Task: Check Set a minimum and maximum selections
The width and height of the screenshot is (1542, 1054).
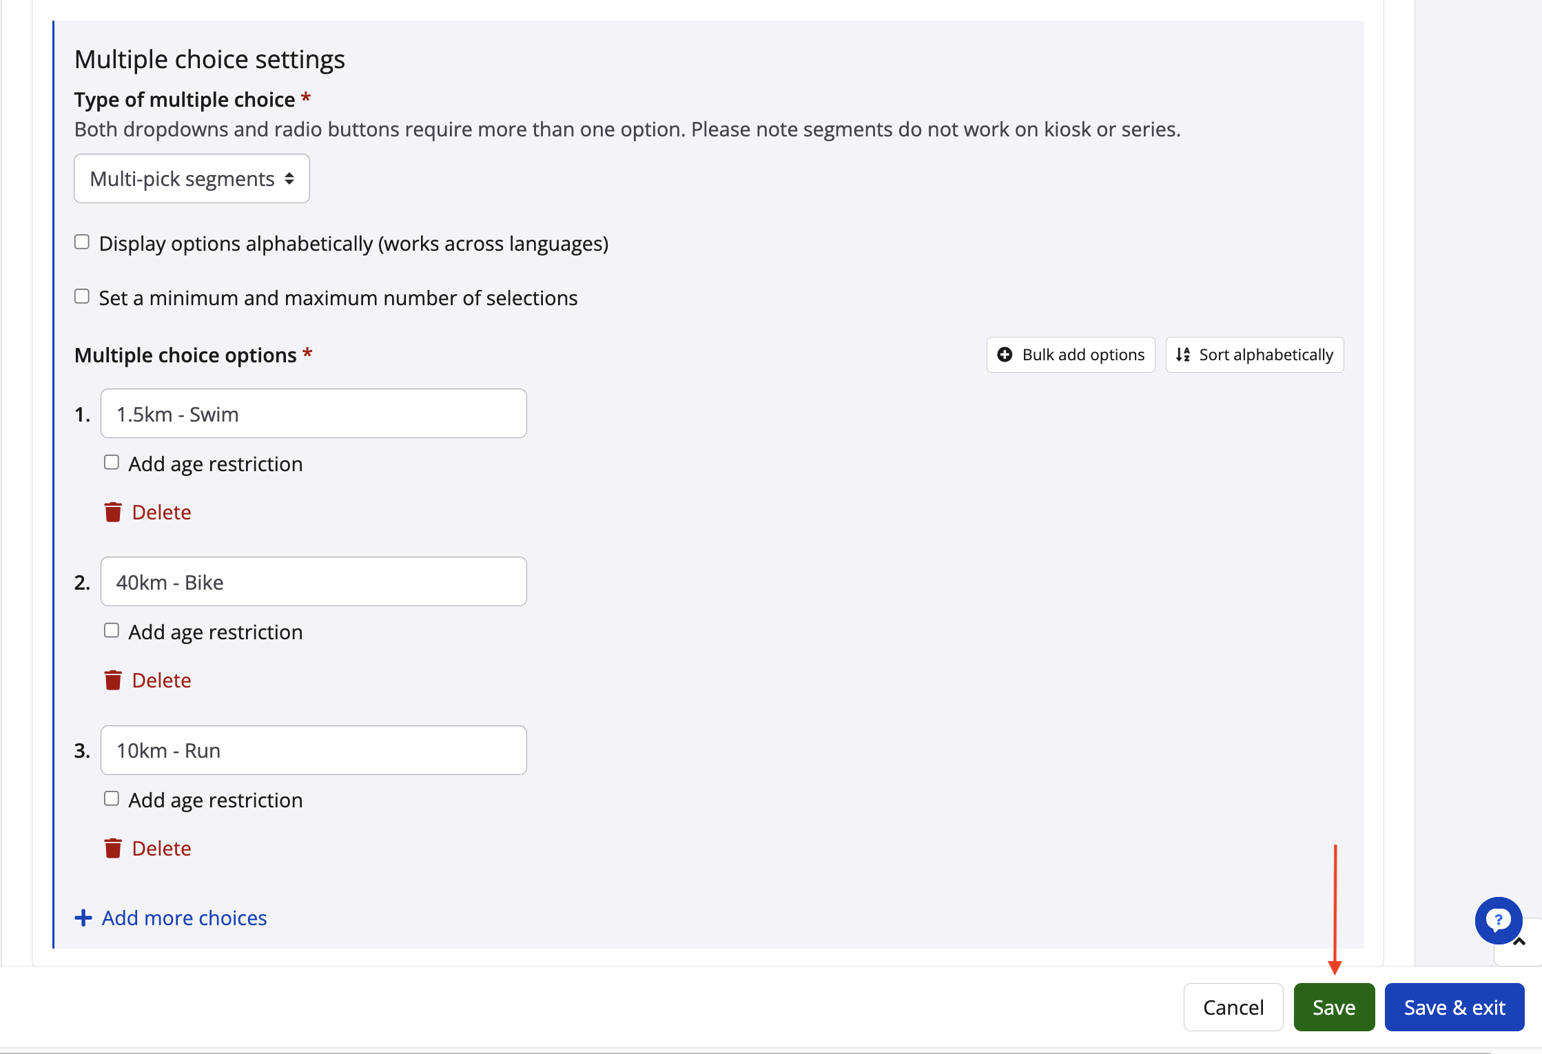Action: coord(82,296)
